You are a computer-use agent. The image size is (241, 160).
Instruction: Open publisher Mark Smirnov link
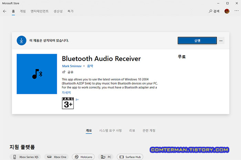(x=72, y=66)
